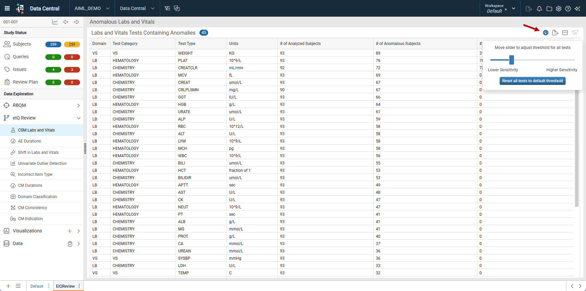586x291 pixels.
Task: Open the apps grid launcher icon
Action: click(x=7, y=8)
